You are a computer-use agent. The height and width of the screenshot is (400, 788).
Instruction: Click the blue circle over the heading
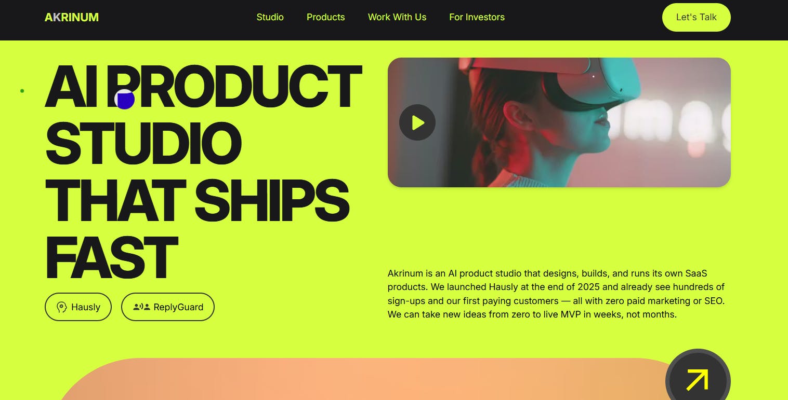(x=125, y=99)
